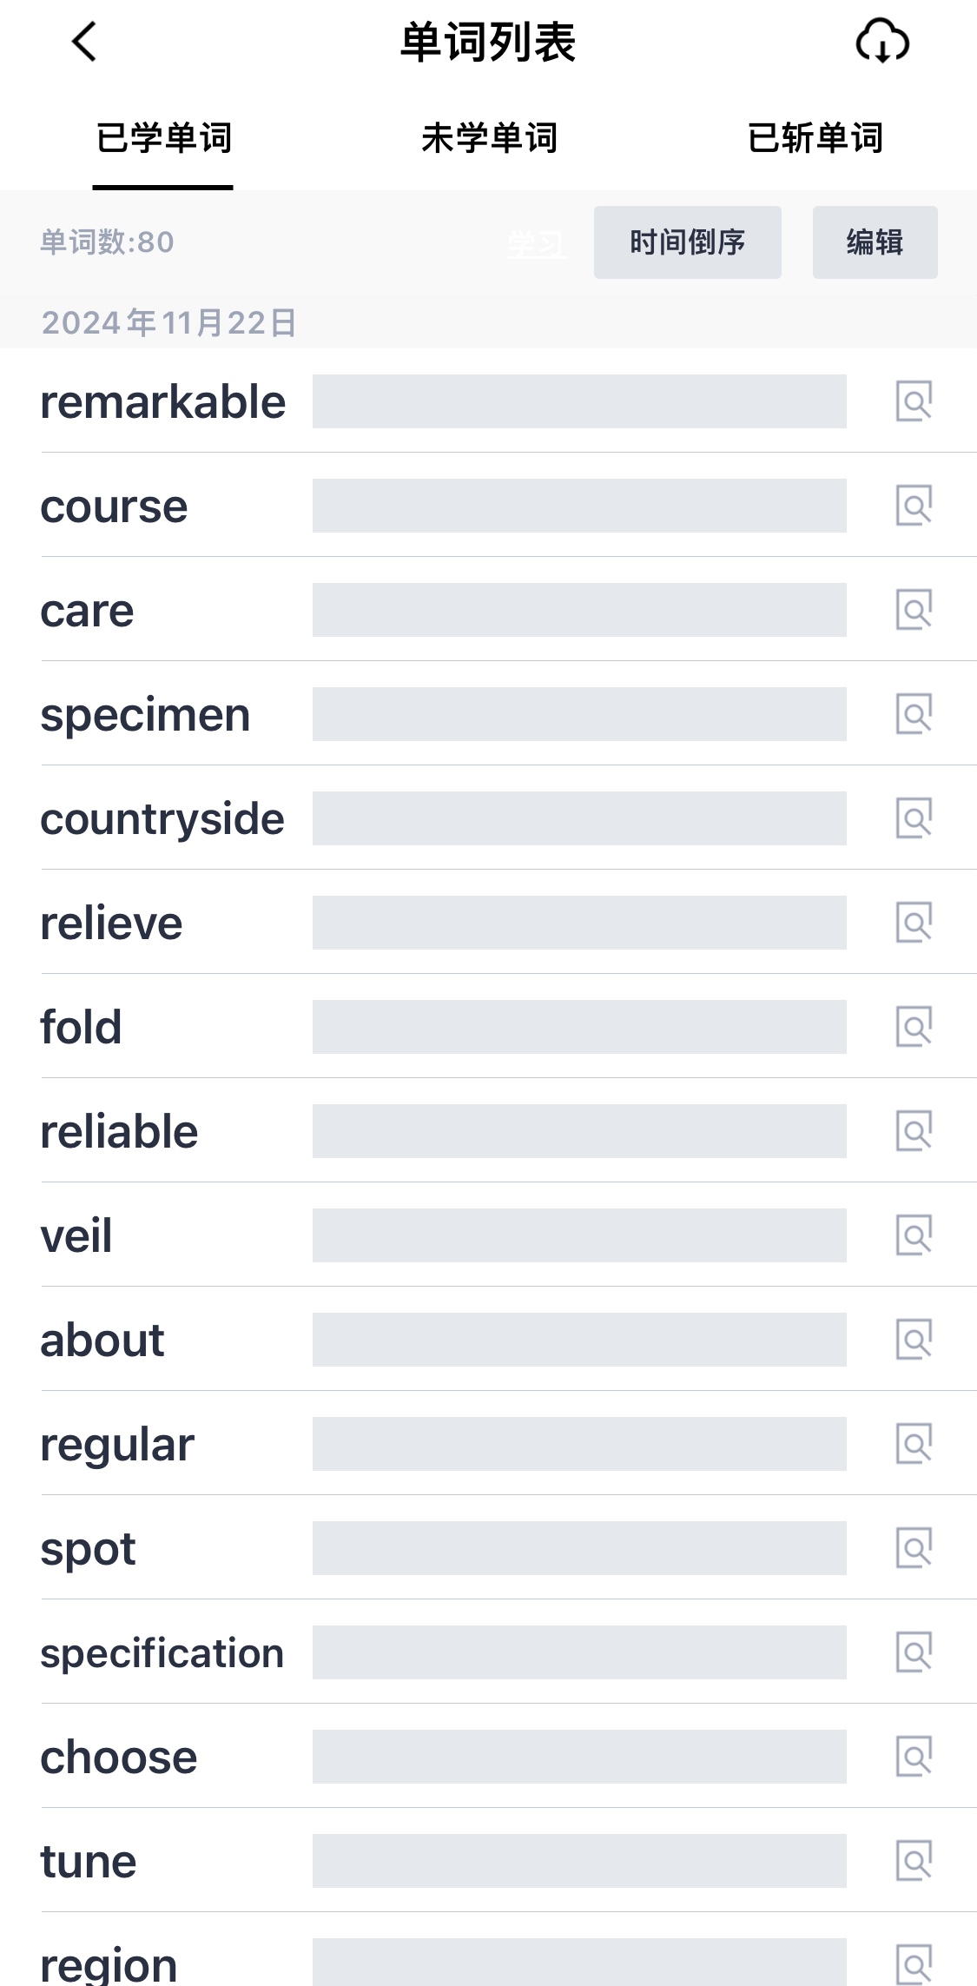
Task: Select the word specification
Action: click(162, 1652)
